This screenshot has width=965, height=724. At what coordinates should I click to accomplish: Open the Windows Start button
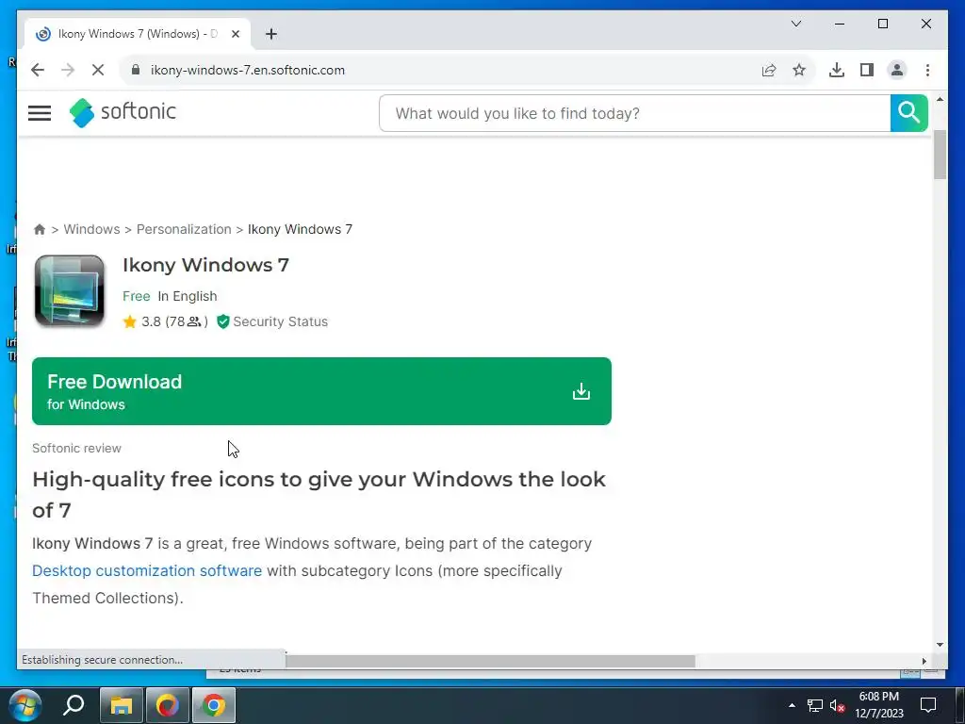(25, 705)
